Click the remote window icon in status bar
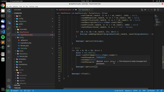The height and width of the screenshot is (92, 164). pyautogui.click(x=8, y=91)
